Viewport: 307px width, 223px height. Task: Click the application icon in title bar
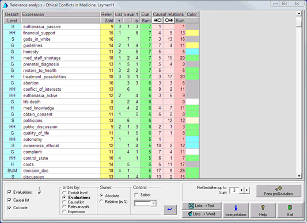click(x=5, y=5)
